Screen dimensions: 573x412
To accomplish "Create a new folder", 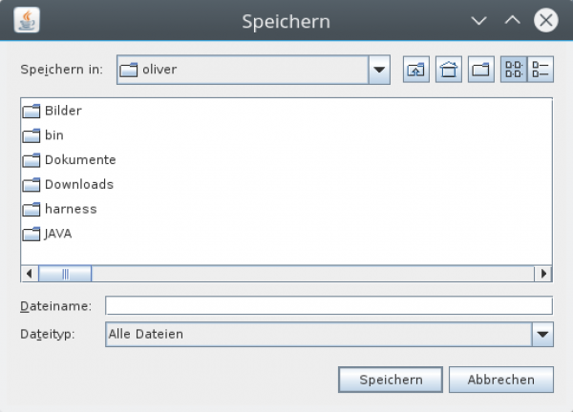I will [480, 70].
